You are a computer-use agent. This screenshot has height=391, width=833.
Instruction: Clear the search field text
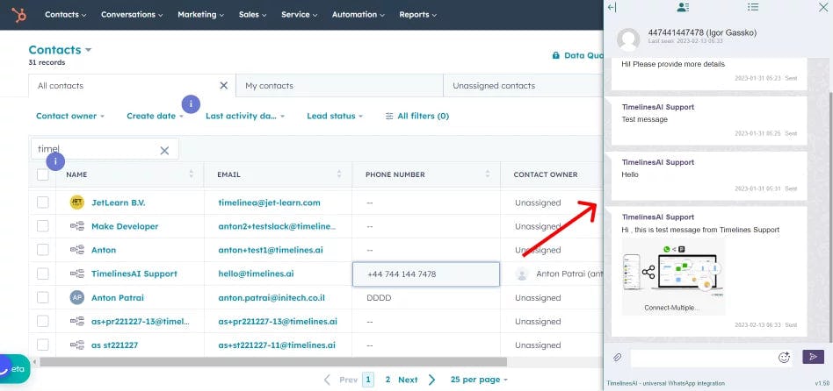pos(164,151)
